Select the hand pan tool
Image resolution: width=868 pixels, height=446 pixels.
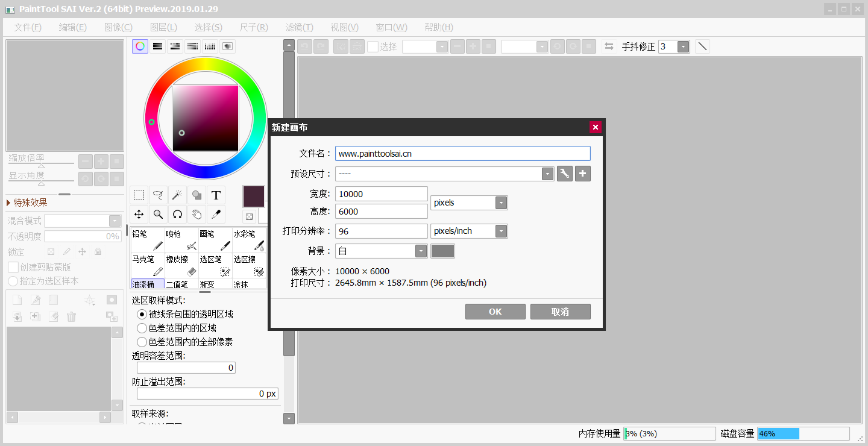click(197, 214)
